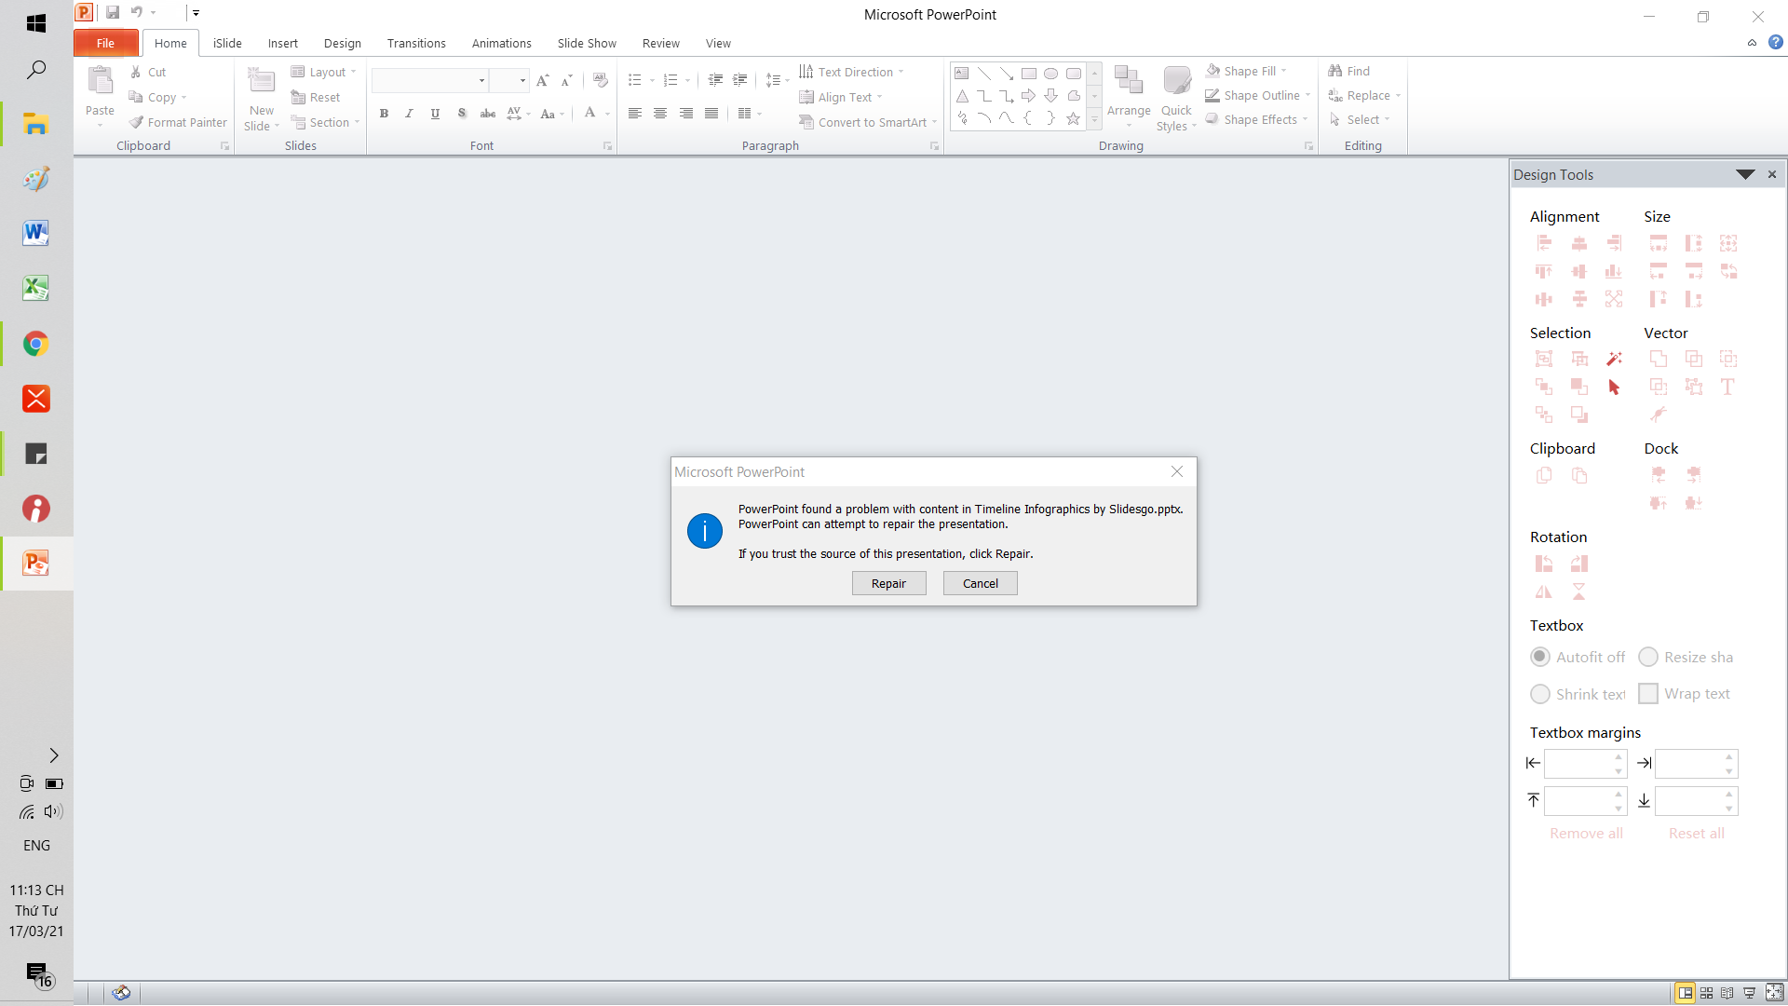The width and height of the screenshot is (1788, 1006).
Task: Toggle Strikethrough formatting
Action: (x=487, y=113)
